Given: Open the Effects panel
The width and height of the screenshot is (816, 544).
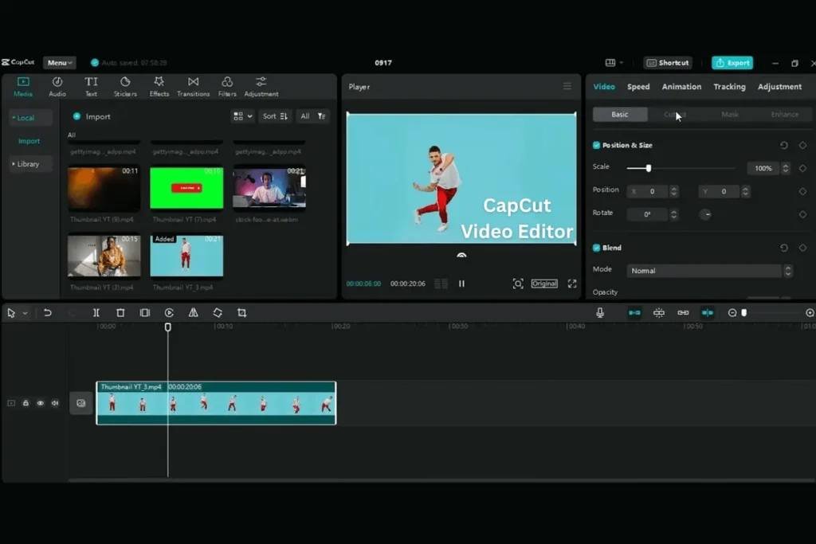Looking at the screenshot, I should point(159,87).
